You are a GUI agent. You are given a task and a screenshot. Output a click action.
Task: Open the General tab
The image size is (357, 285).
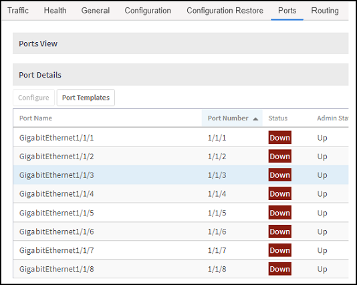pos(96,11)
